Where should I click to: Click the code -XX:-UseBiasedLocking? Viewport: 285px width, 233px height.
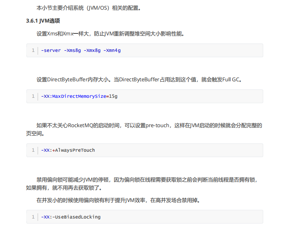point(71,217)
